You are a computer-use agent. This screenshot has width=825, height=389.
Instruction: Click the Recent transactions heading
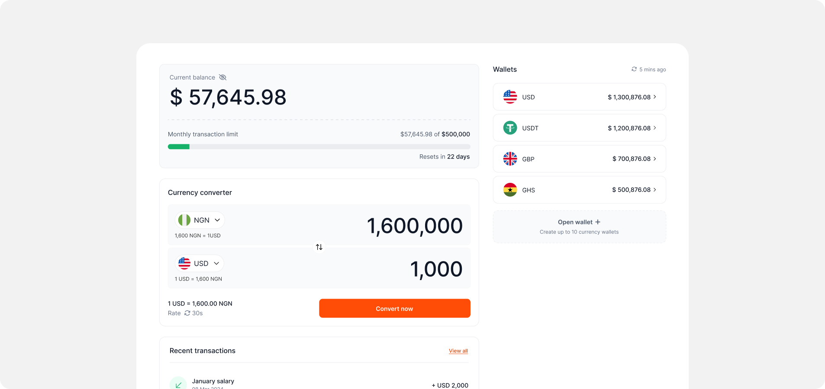tap(203, 351)
